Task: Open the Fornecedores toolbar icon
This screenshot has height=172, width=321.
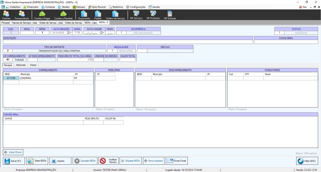Action: coord(22,15)
